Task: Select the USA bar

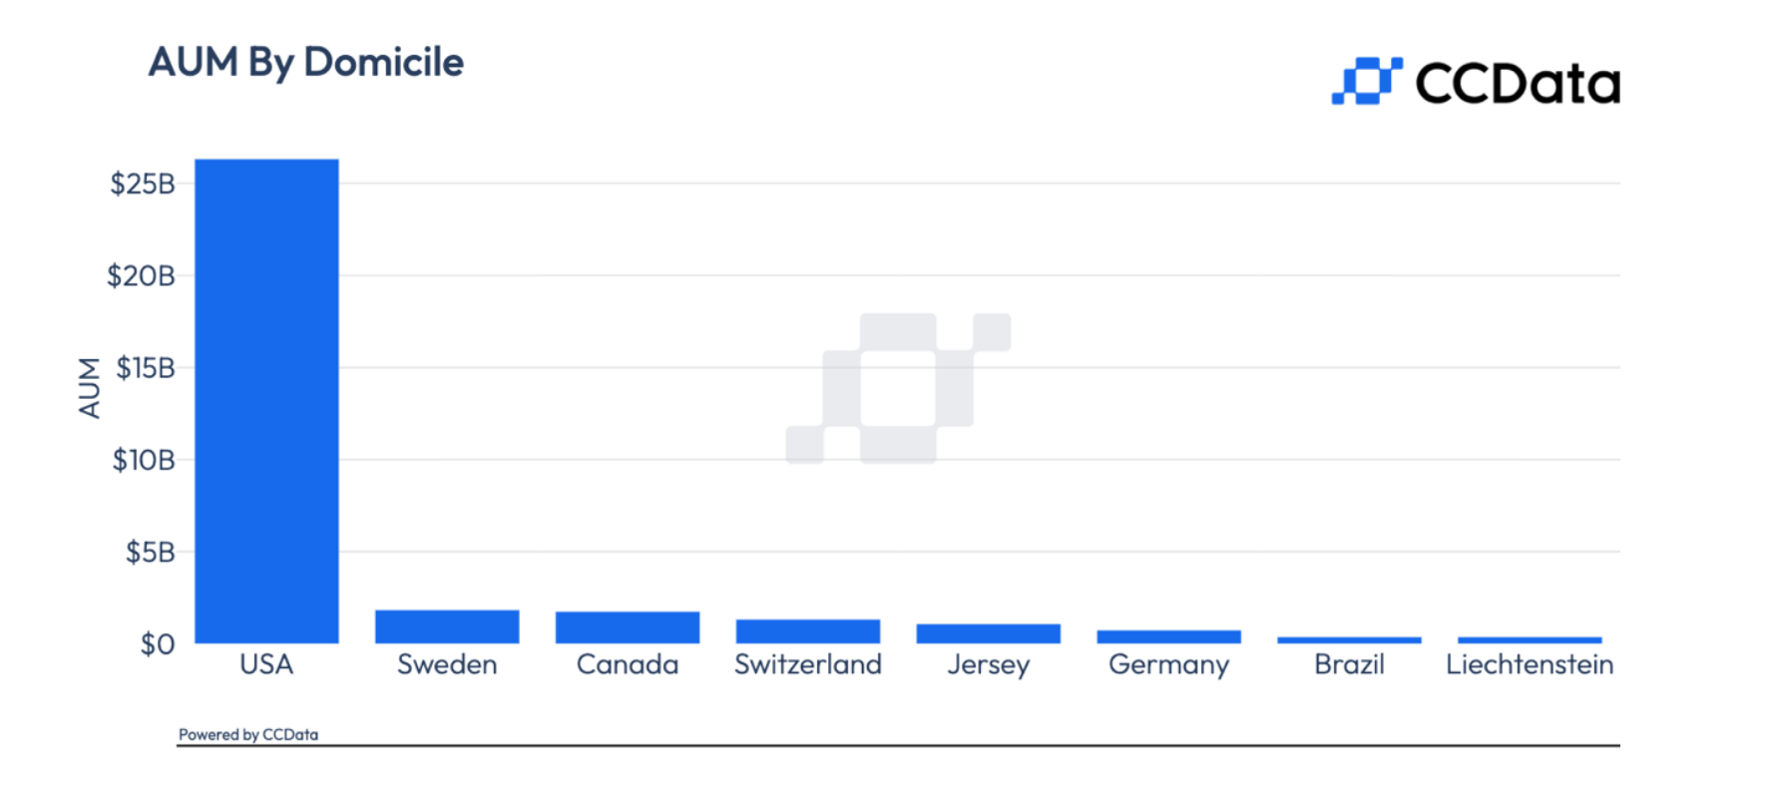Action: click(266, 401)
